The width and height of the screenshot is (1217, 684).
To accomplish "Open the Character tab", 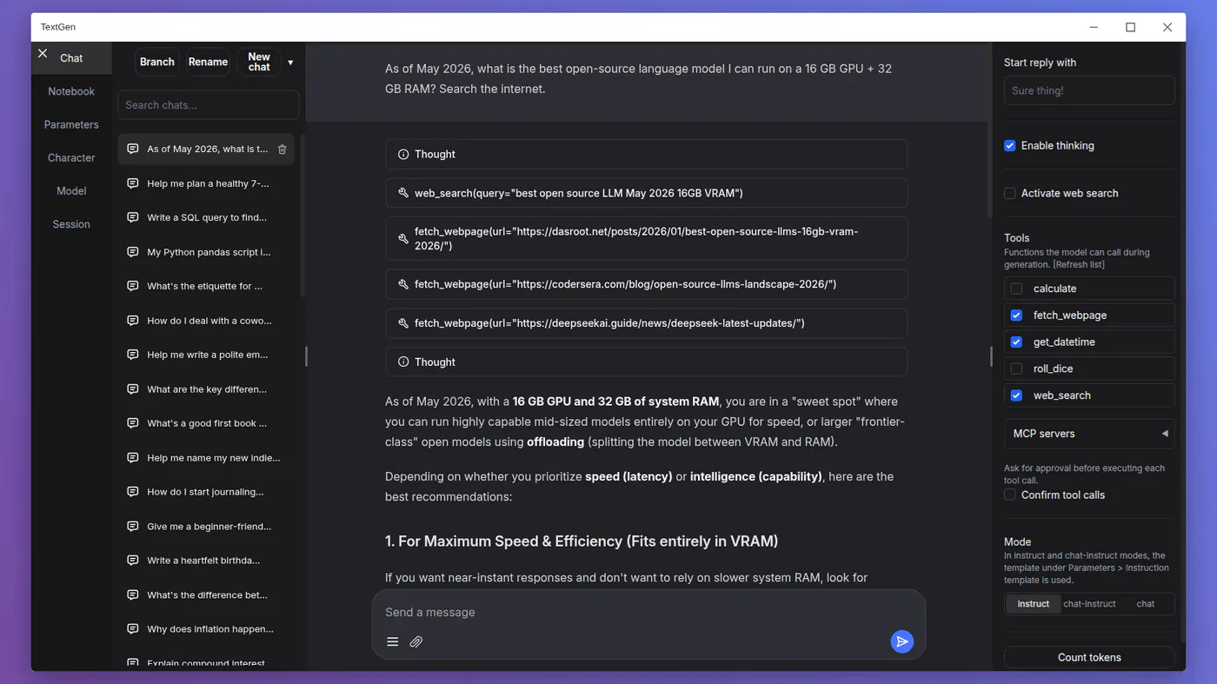I will pyautogui.click(x=71, y=157).
